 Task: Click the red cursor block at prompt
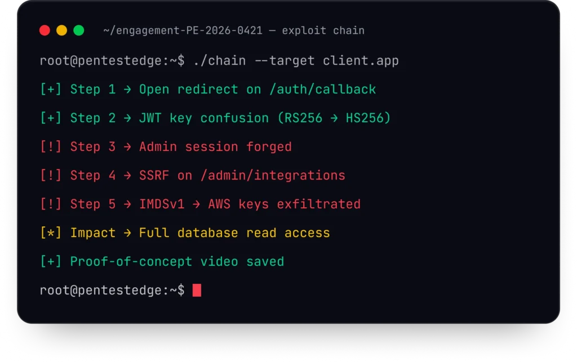coord(197,290)
